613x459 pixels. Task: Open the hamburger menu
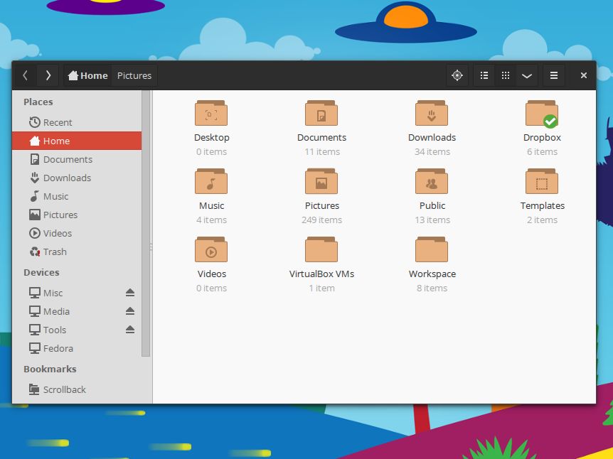[x=554, y=75]
